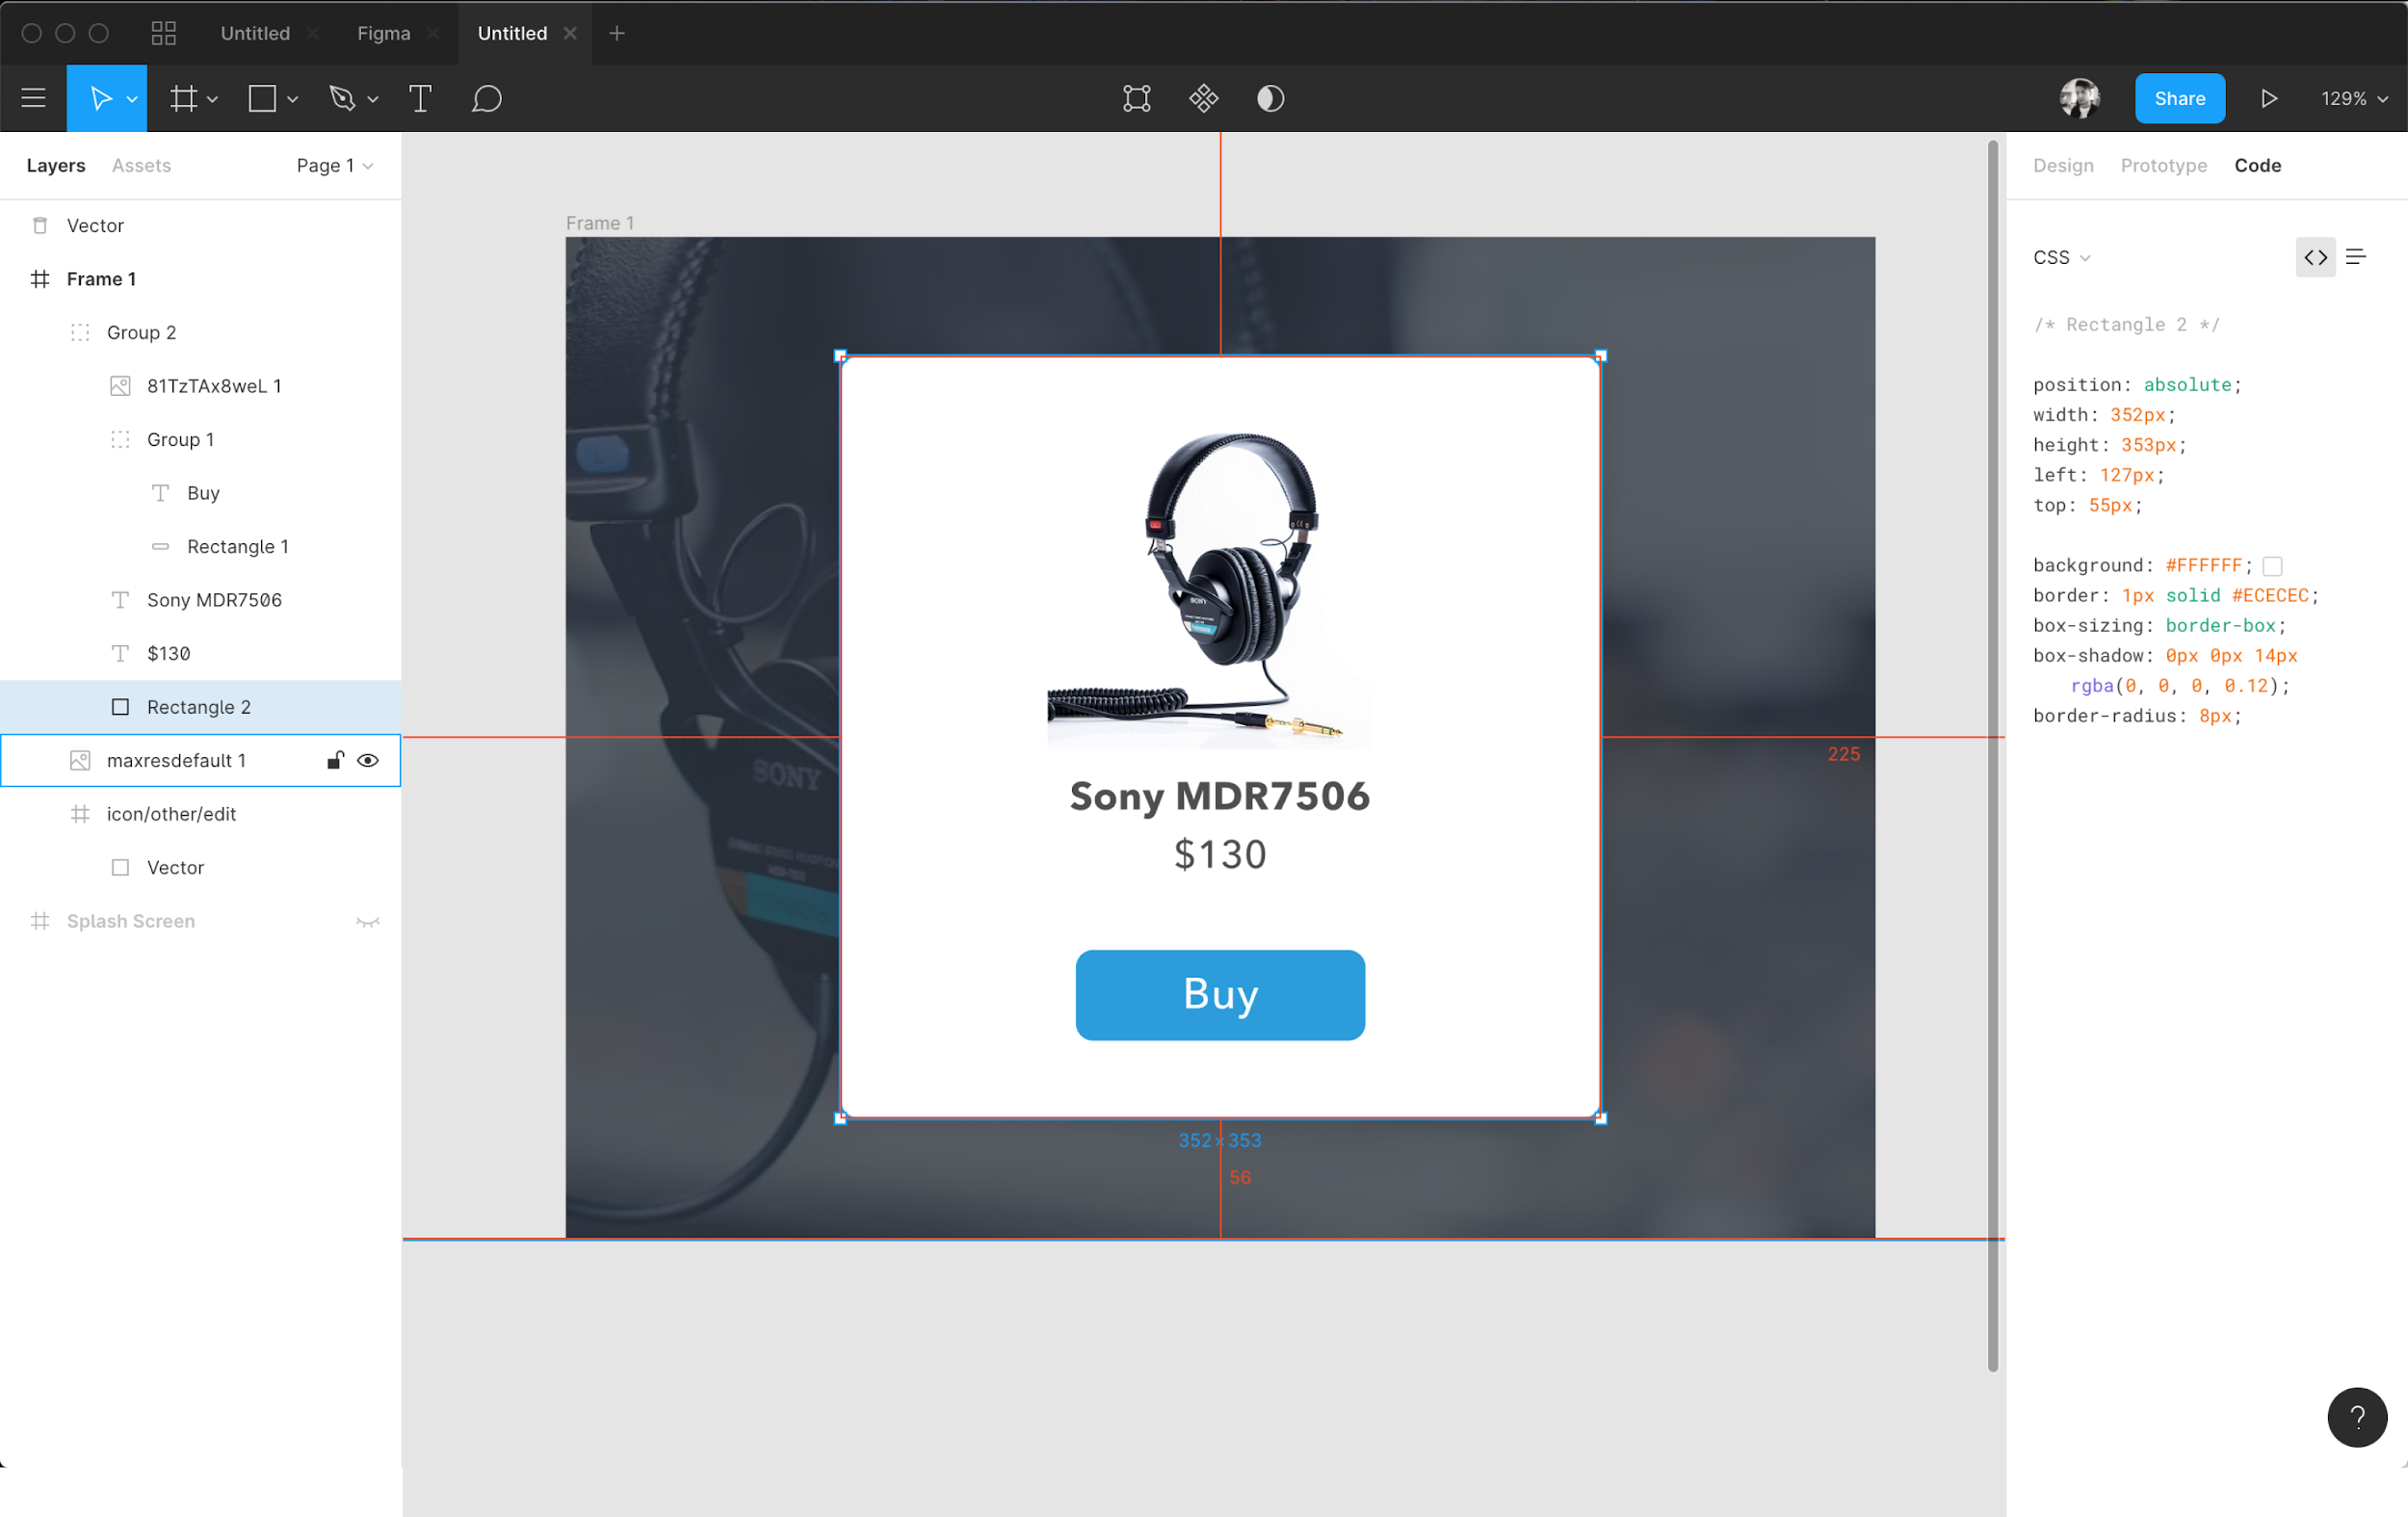This screenshot has height=1517, width=2408.
Task: Click the Edit Object icon in toolbar
Action: [1137, 98]
